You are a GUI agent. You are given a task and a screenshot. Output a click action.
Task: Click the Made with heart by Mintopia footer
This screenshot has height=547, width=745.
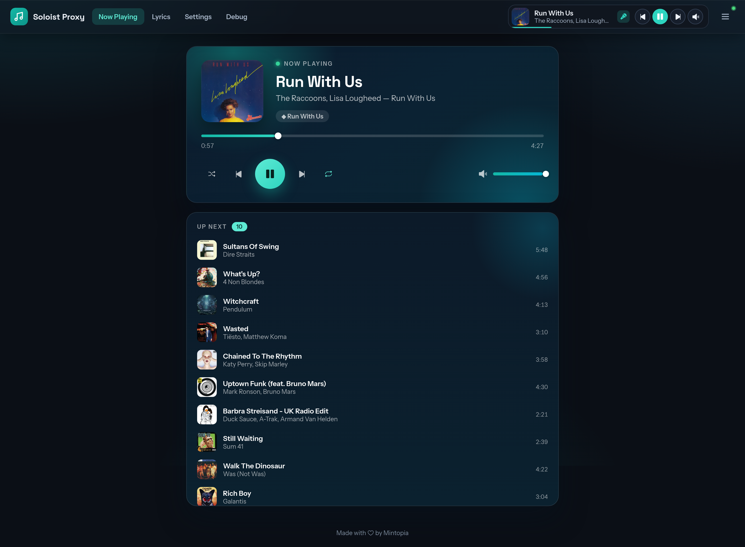coord(372,533)
